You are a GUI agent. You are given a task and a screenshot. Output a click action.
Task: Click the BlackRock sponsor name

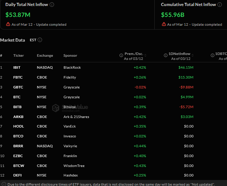[x=72, y=68]
